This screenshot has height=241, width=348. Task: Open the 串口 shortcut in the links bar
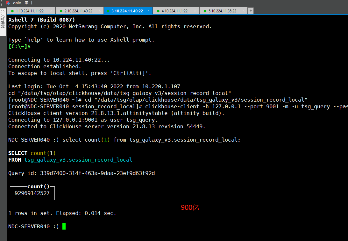pos(28,3)
